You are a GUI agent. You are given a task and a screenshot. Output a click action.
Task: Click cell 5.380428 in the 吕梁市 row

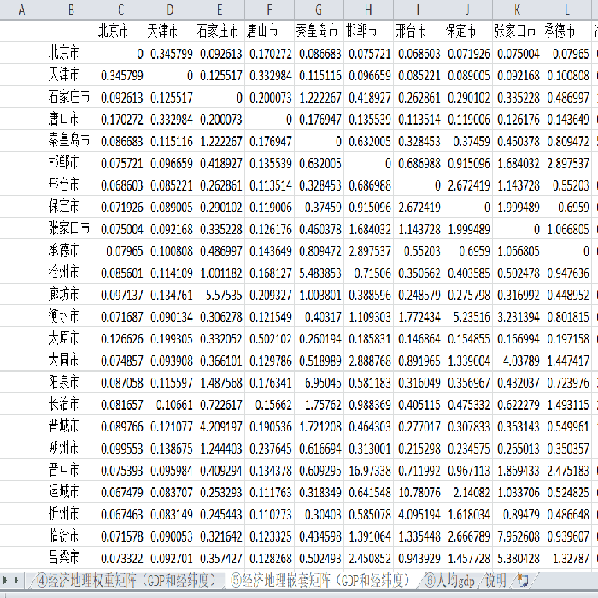517,558
